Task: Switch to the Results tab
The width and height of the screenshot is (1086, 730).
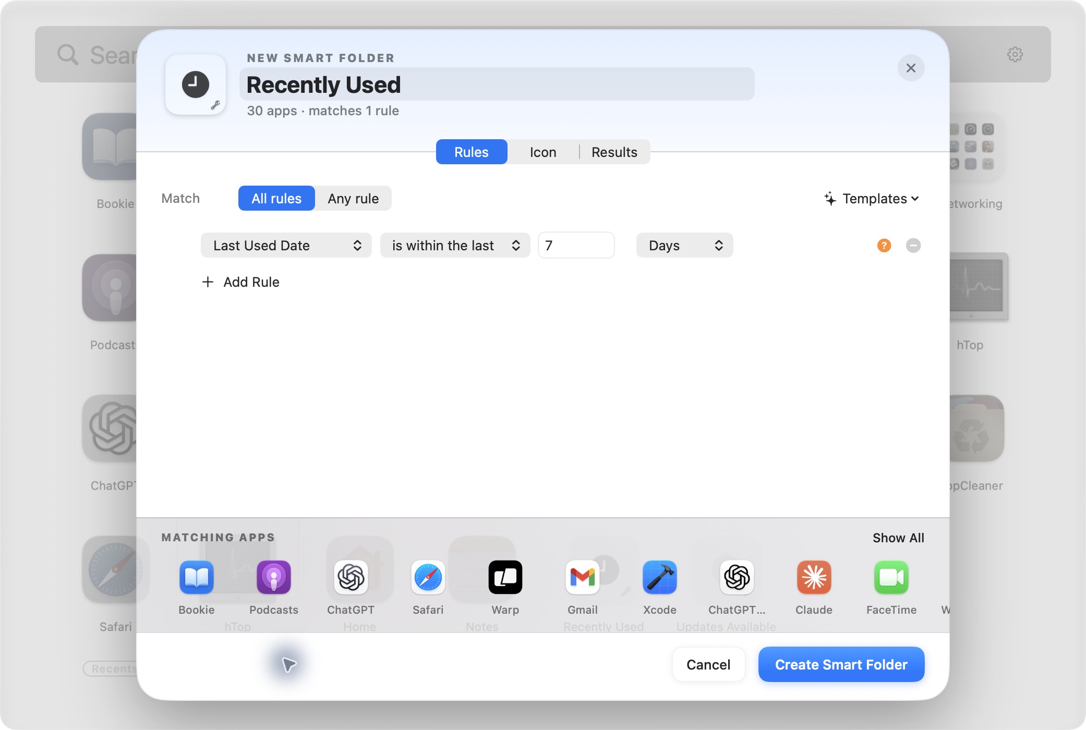Action: pos(614,152)
